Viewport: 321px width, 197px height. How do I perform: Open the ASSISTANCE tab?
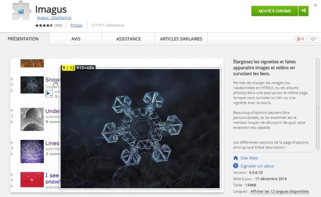pos(128,39)
